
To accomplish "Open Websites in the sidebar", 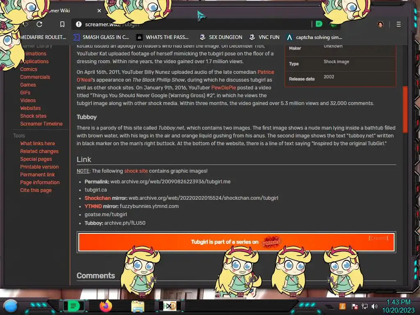I will pyautogui.click(x=30, y=108).
